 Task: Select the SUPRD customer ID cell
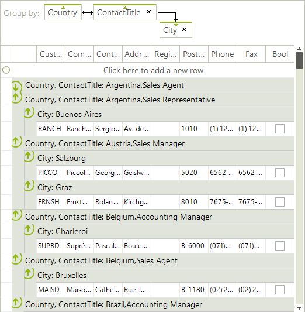pyautogui.click(x=51, y=246)
